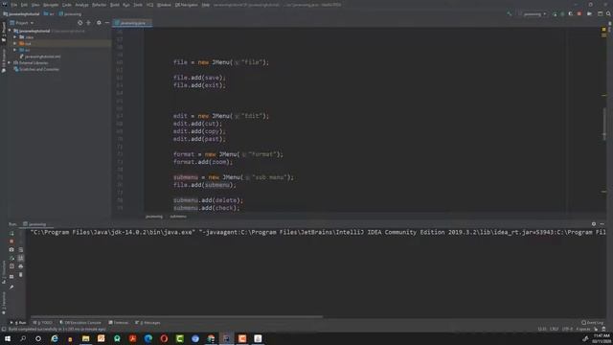Open the Event Log button
The image size is (613, 345).
pyautogui.click(x=592, y=323)
